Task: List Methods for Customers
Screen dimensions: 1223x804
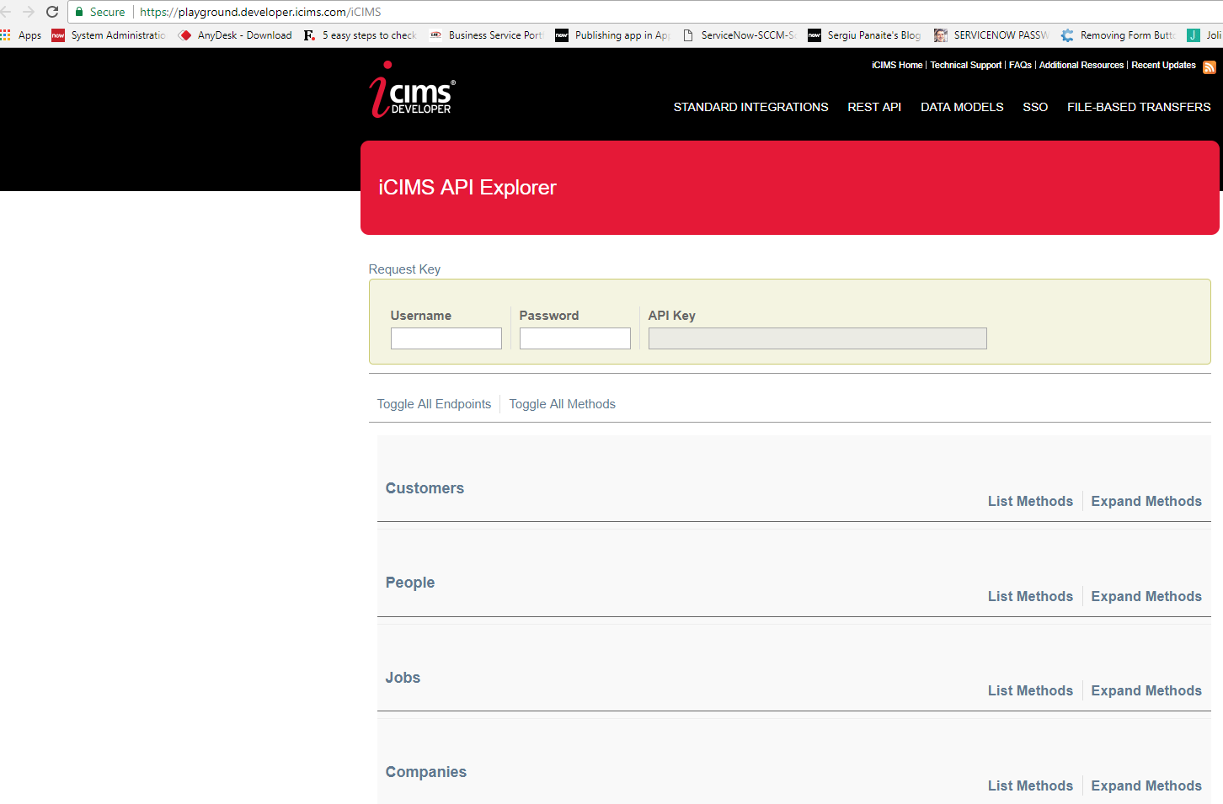Action: (1030, 502)
